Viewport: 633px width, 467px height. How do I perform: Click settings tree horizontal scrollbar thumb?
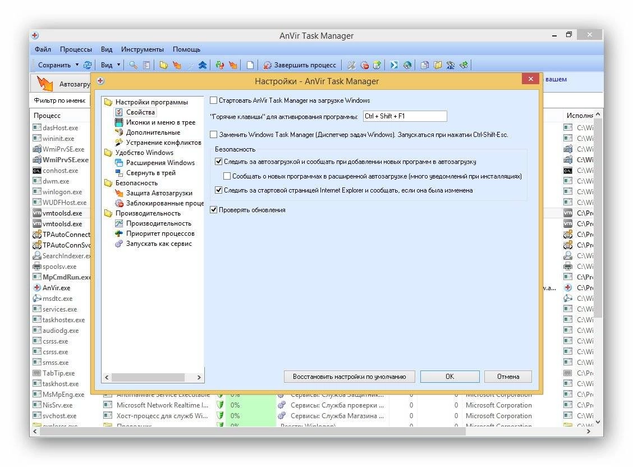click(x=148, y=377)
